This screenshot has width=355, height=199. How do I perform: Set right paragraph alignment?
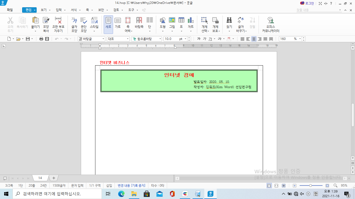tap(260, 39)
